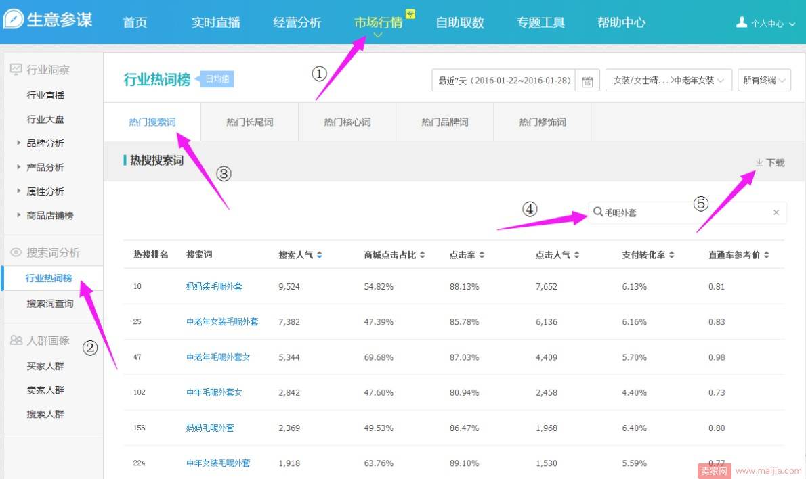
Task: Open the 所有终端 dropdown
Action: [x=763, y=79]
